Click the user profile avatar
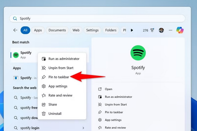This screenshot has width=197, height=131. click(161, 30)
